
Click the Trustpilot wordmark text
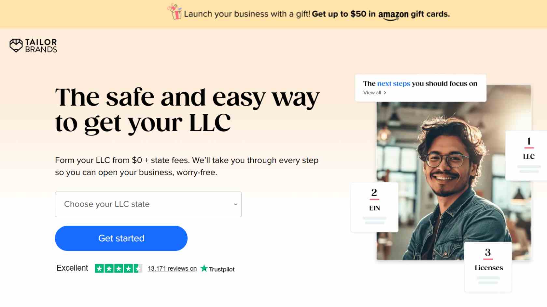[x=222, y=269]
